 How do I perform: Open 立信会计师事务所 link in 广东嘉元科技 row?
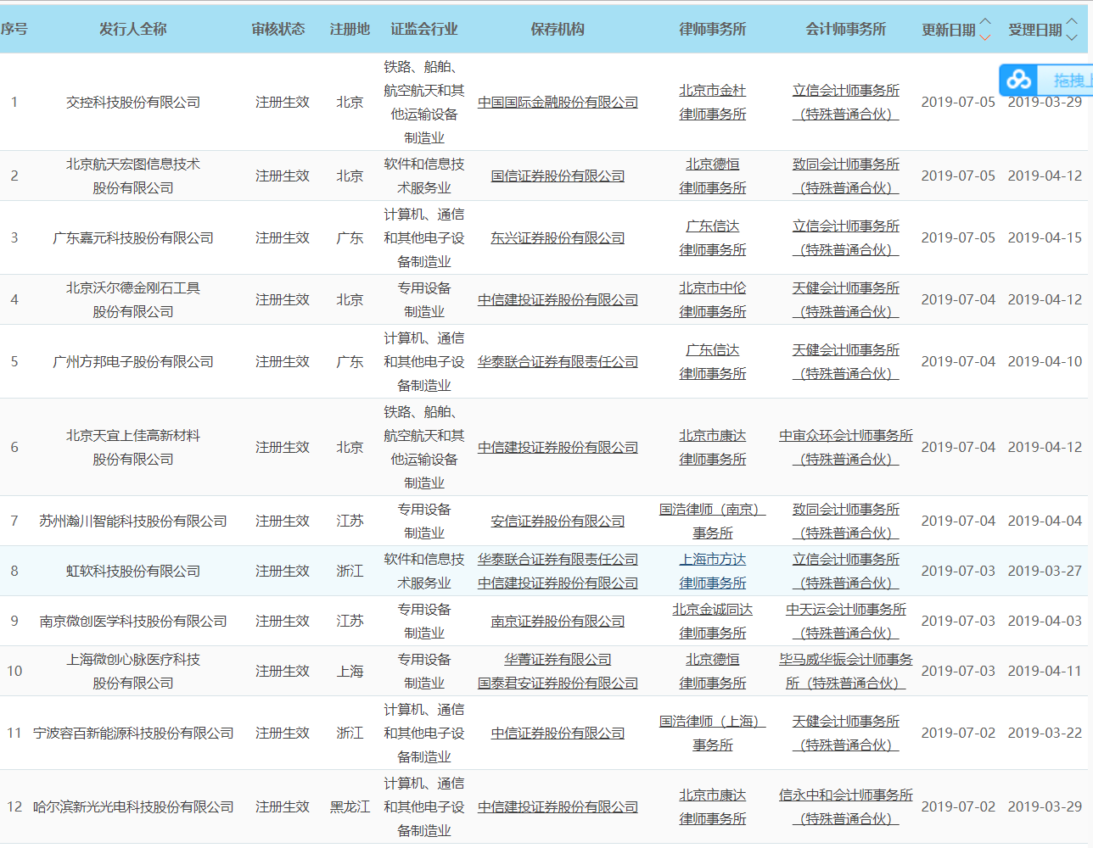click(x=846, y=237)
